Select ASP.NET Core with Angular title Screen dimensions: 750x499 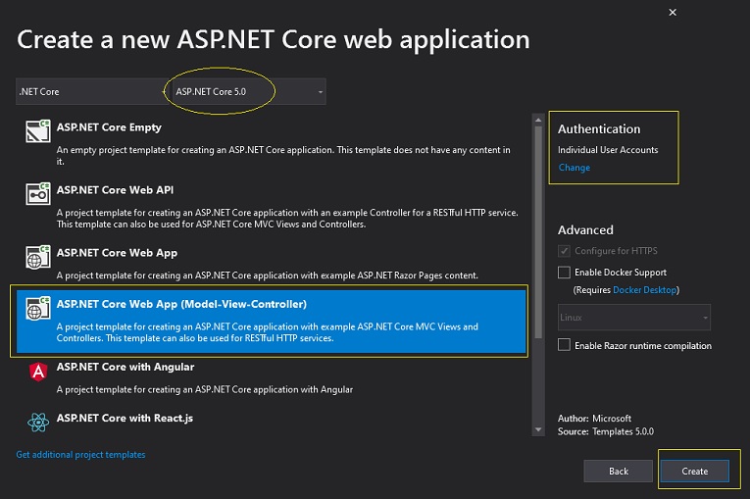[x=125, y=367]
